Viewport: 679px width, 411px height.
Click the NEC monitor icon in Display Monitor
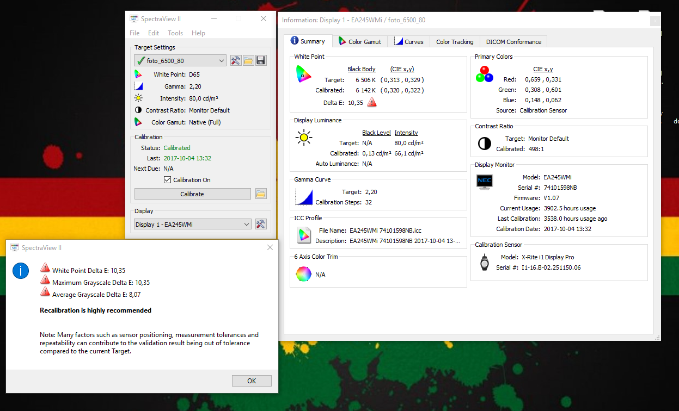click(484, 182)
